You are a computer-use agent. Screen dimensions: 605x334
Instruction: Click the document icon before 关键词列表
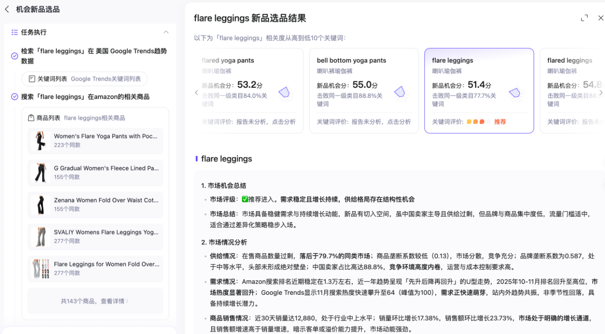31,79
